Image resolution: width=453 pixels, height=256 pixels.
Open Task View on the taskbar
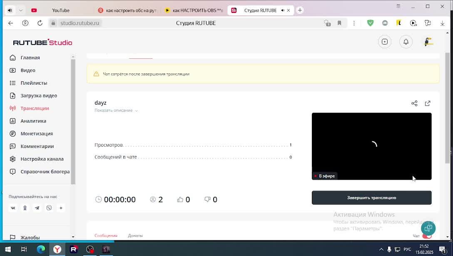pyautogui.click(x=24, y=249)
